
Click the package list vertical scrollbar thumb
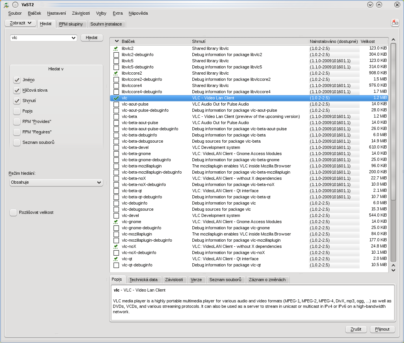pyautogui.click(x=393, y=121)
